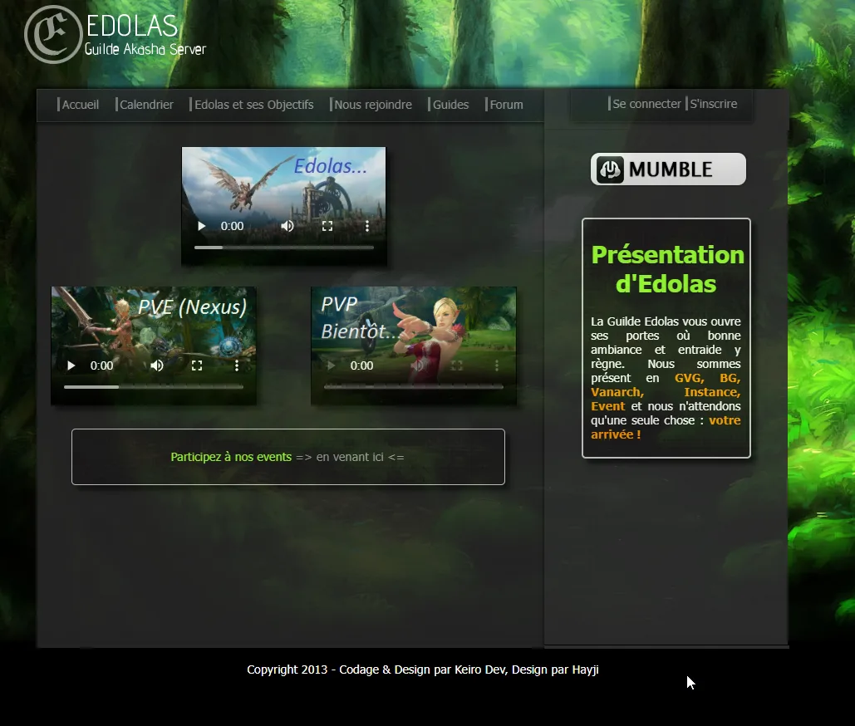Click the fullscreen icon on the PVE video
The width and height of the screenshot is (855, 726).
click(x=197, y=365)
